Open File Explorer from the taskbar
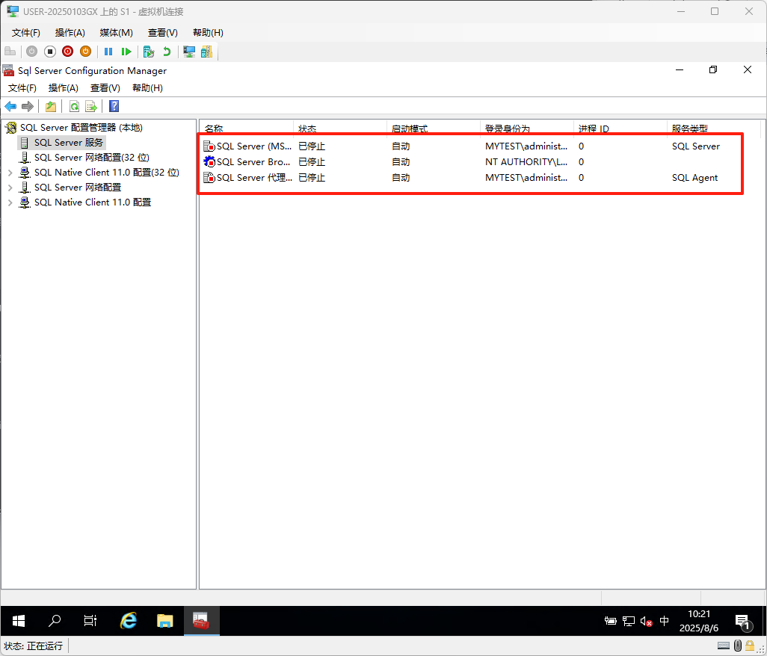767x656 pixels. click(165, 621)
